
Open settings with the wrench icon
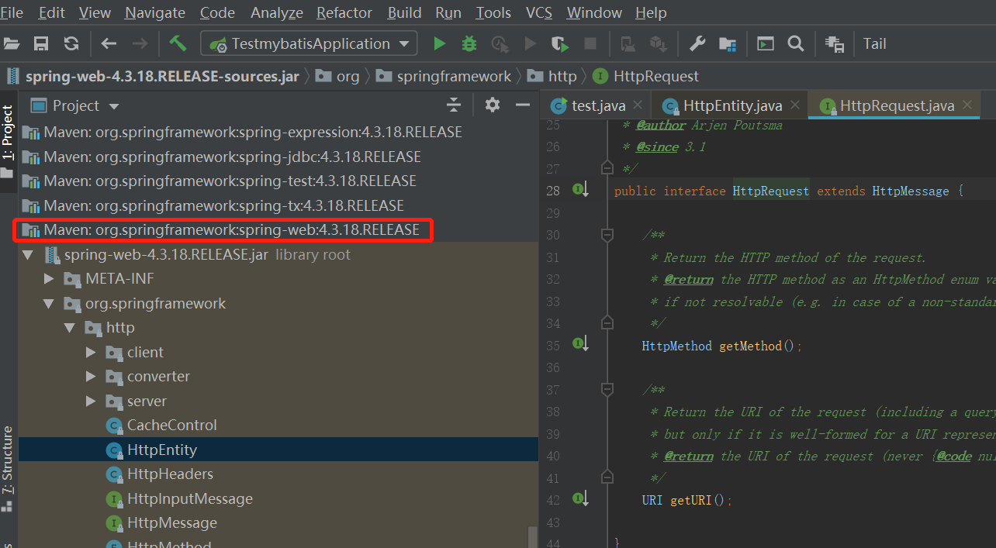(x=697, y=43)
